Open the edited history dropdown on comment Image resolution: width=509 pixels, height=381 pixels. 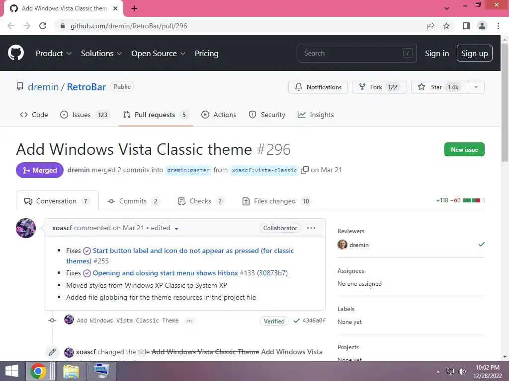pyautogui.click(x=176, y=229)
